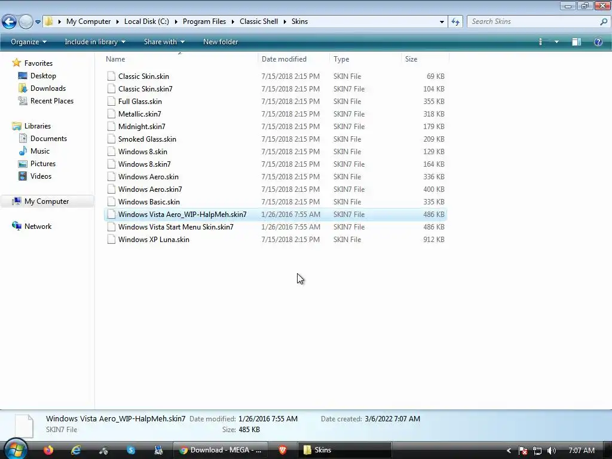Open the Documents library
The image size is (612, 459).
pos(43,139)
